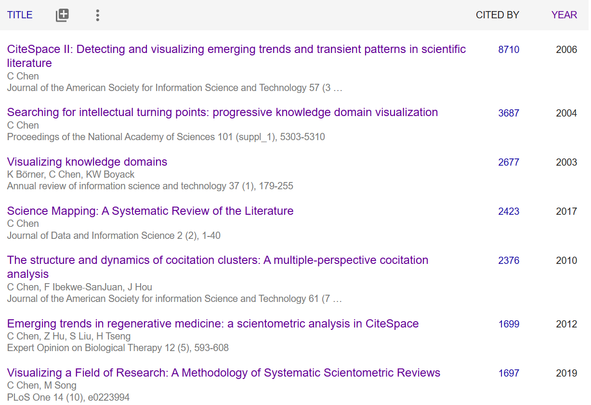The height and width of the screenshot is (405, 591).
Task: Click the CITED BY column header
Action: pos(497,15)
